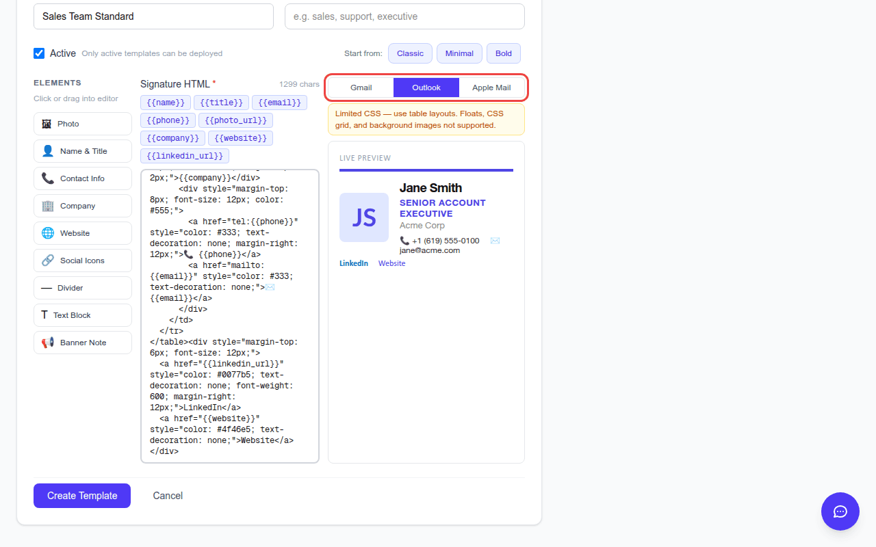Click the Company building icon
The width and height of the screenshot is (876, 547).
coord(48,206)
